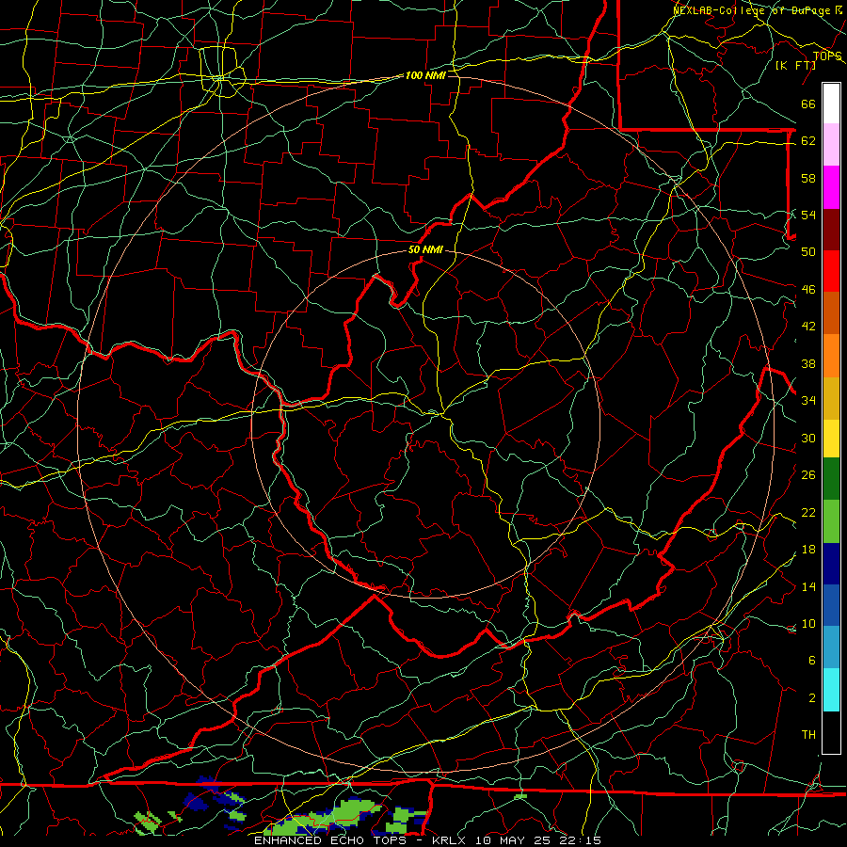
Task: Click the [K FT] units label
Action: pyautogui.click(x=795, y=65)
